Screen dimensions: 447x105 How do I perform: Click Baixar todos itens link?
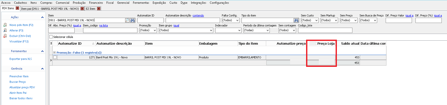pyautogui.click(x=21, y=98)
